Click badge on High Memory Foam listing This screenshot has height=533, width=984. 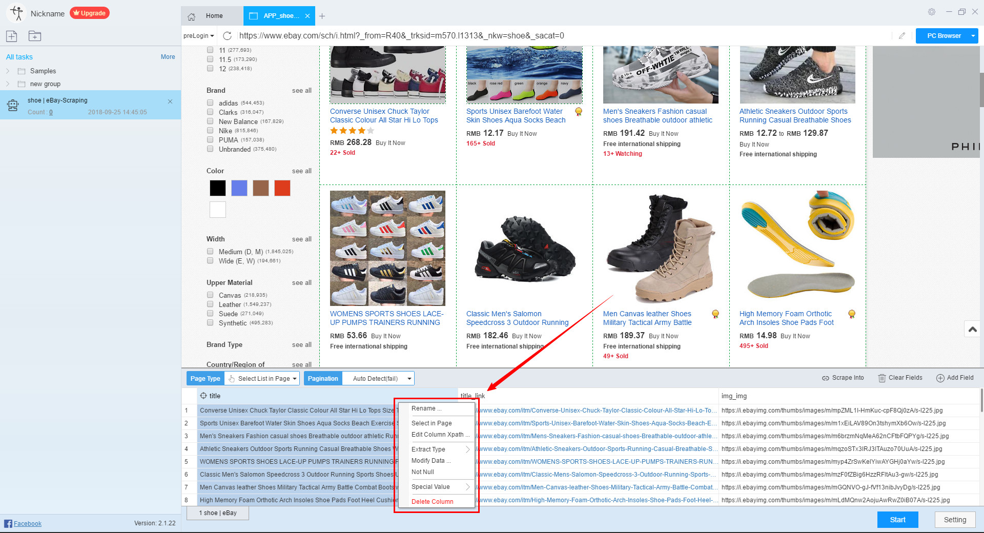[x=852, y=314]
